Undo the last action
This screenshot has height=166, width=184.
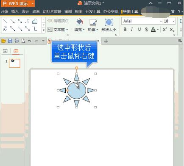point(30,41)
